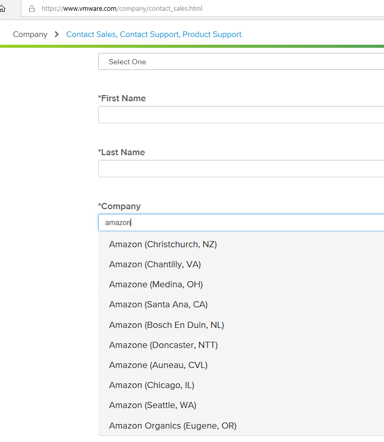Open the Select One dropdown
The image size is (384, 442).
click(241, 62)
